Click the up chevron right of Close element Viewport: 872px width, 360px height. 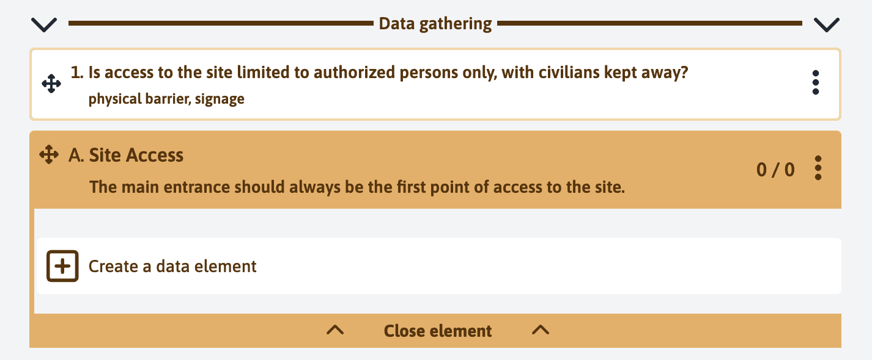coord(541,330)
